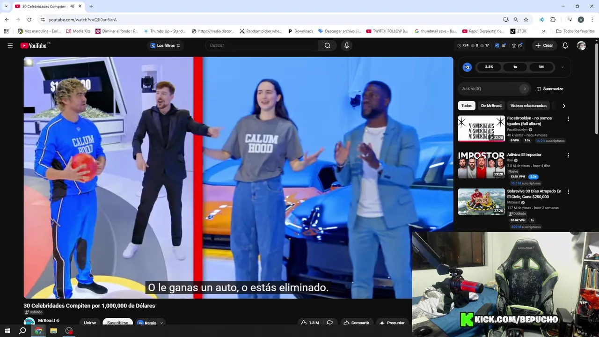Open vidIQ list icon in header
Image resolution: width=599 pixels, height=337 pixels.
click(x=504, y=45)
